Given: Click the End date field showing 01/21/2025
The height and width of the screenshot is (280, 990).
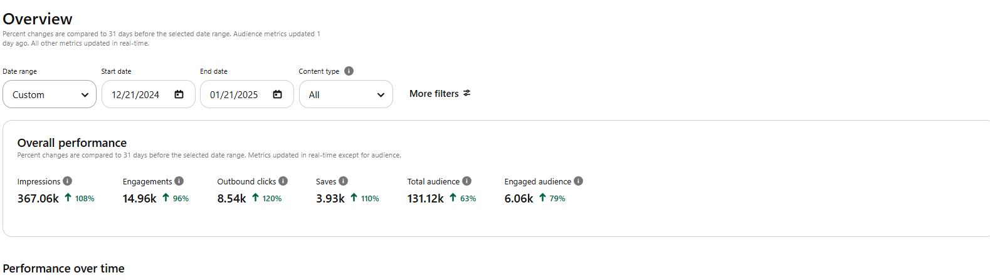Looking at the screenshot, I should (234, 94).
